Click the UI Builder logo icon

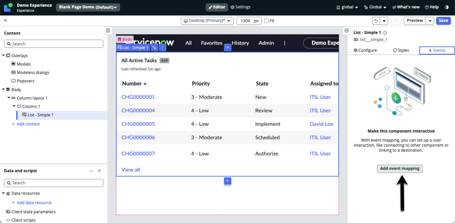tap(8, 7)
